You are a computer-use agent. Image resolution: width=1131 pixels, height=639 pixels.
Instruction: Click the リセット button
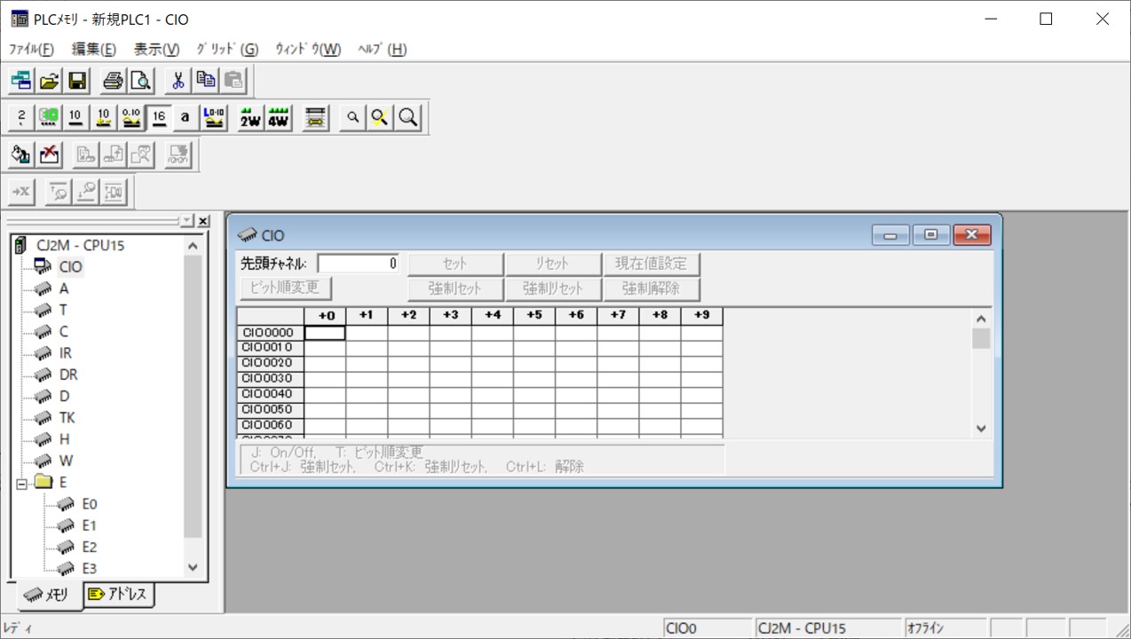click(x=552, y=263)
